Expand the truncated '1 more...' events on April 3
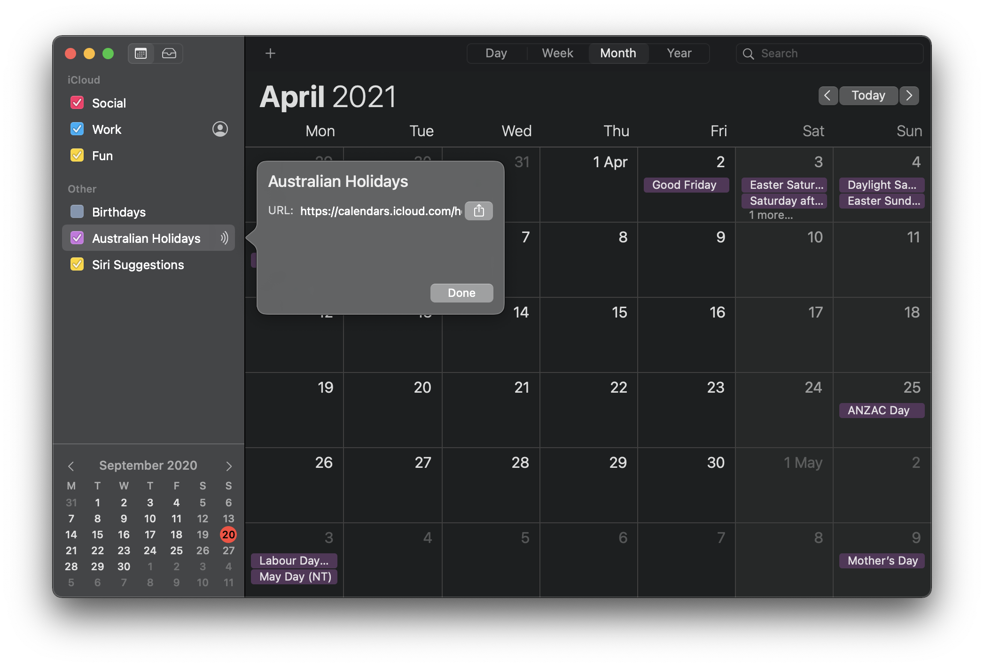This screenshot has height=667, width=984. click(771, 215)
